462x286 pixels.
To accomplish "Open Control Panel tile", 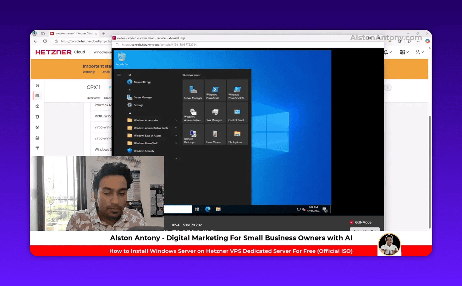I will tap(237, 113).
